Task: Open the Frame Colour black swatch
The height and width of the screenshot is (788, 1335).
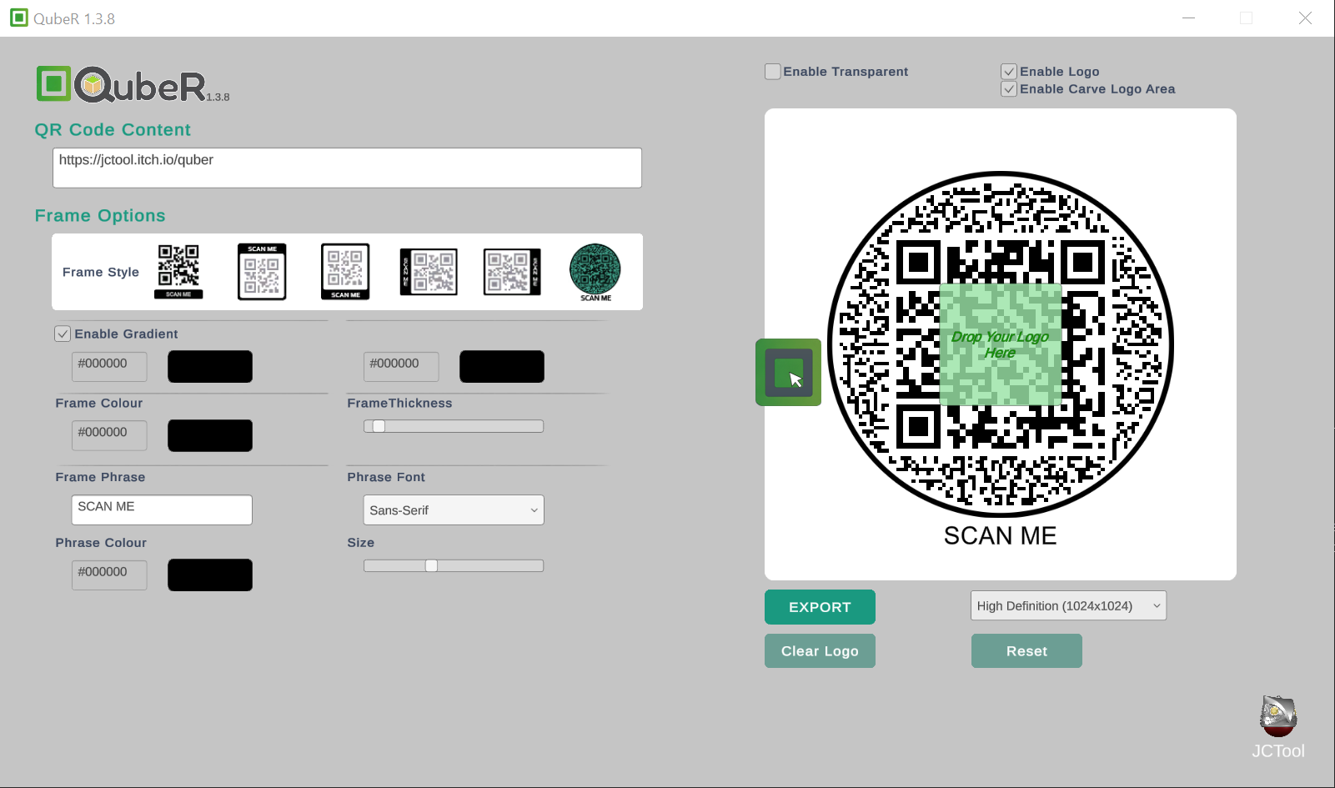Action: click(x=210, y=435)
